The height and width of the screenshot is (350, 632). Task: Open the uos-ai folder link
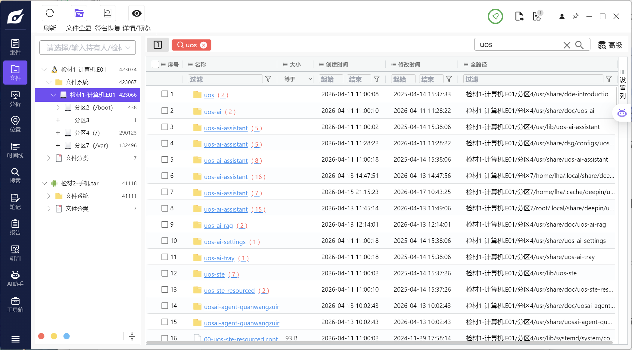(x=213, y=112)
